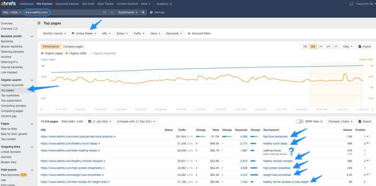Click the hamburger menu beside Top pages
The image size is (376, 186).
pos(39,23)
